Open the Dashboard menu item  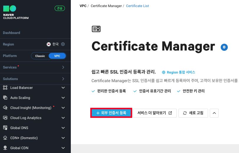point(12,33)
